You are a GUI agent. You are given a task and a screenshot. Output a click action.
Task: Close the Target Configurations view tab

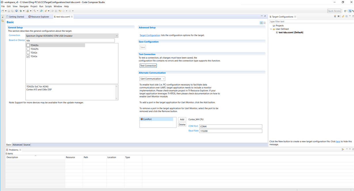point(295,17)
